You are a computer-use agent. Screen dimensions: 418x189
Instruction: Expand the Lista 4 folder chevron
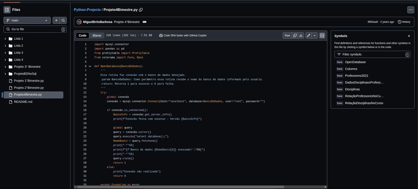pos(5,60)
